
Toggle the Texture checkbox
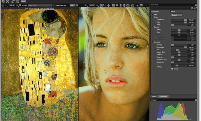tap(20, 5)
